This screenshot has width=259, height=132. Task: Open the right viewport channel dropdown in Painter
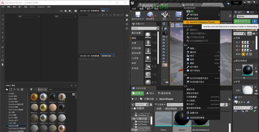[x=65, y=16]
